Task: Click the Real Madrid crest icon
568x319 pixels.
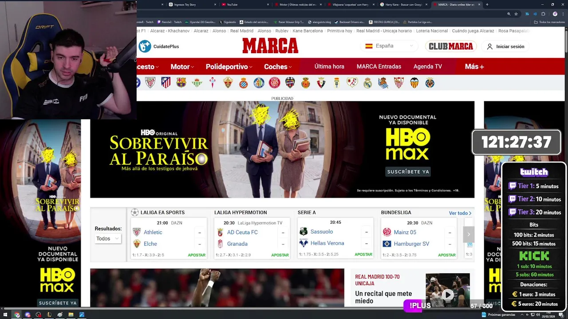Action: pos(367,83)
